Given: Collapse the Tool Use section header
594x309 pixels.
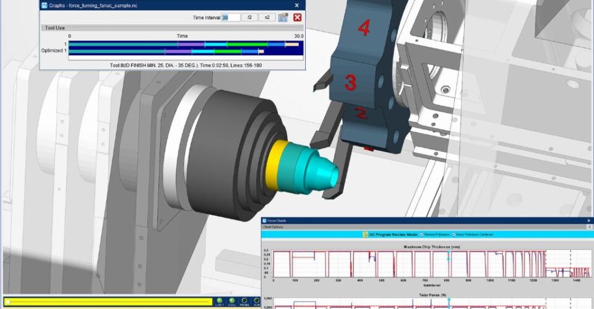Looking at the screenshot, I should [172, 28].
